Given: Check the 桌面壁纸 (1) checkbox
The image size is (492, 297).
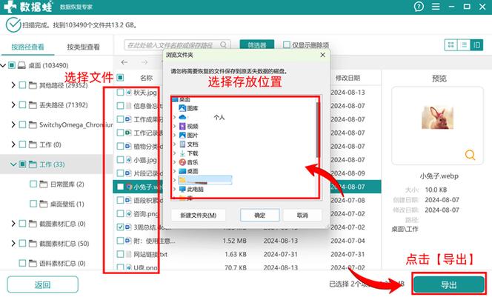Looking at the screenshot, I should (x=33, y=204).
